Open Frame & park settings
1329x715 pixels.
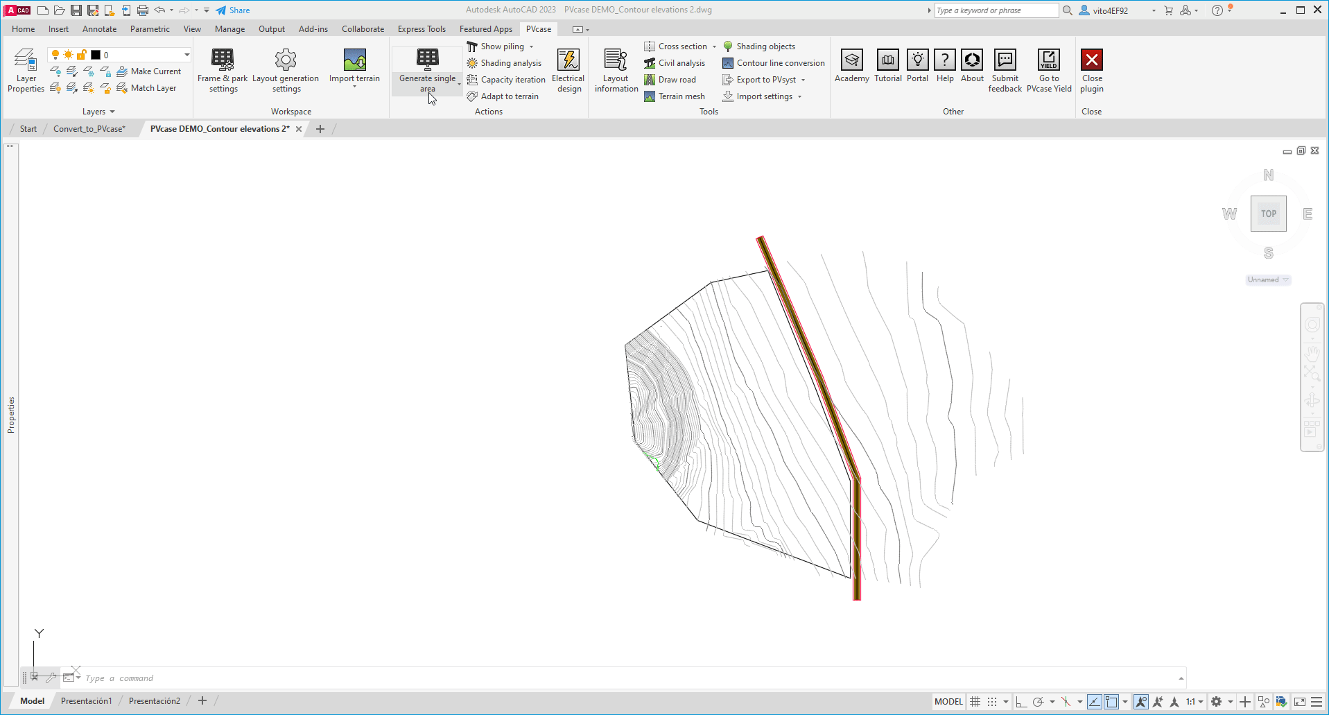[223, 70]
